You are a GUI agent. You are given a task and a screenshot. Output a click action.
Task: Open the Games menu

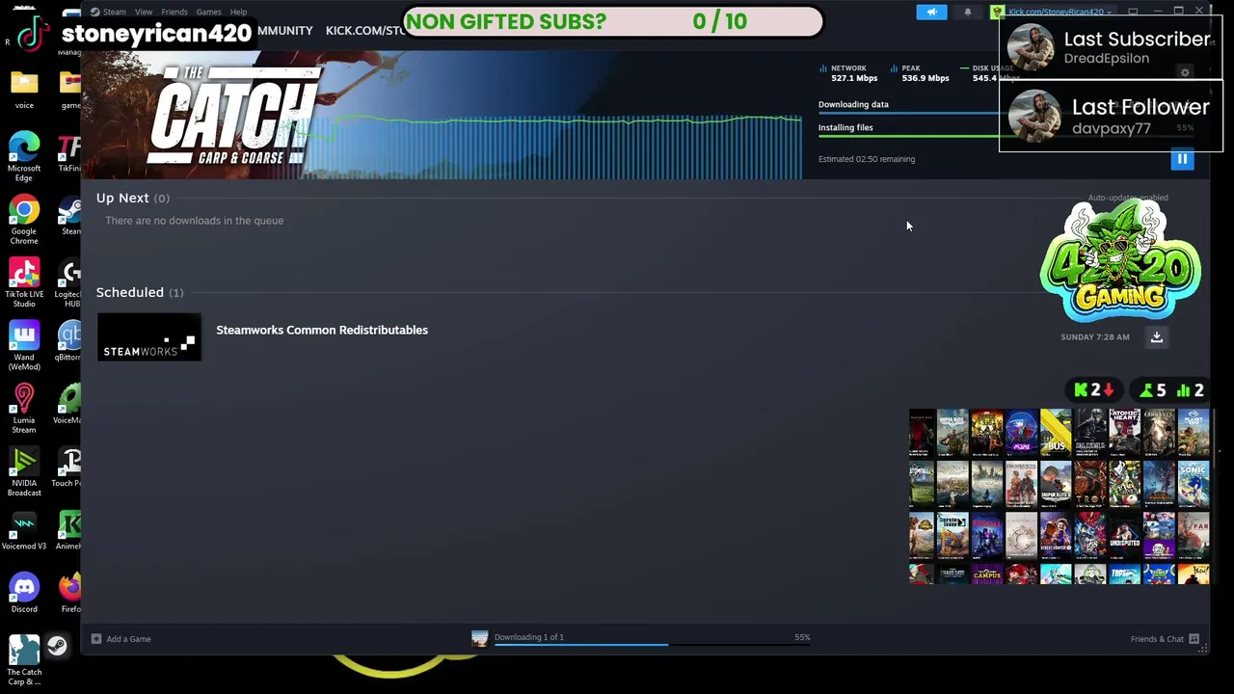[208, 12]
